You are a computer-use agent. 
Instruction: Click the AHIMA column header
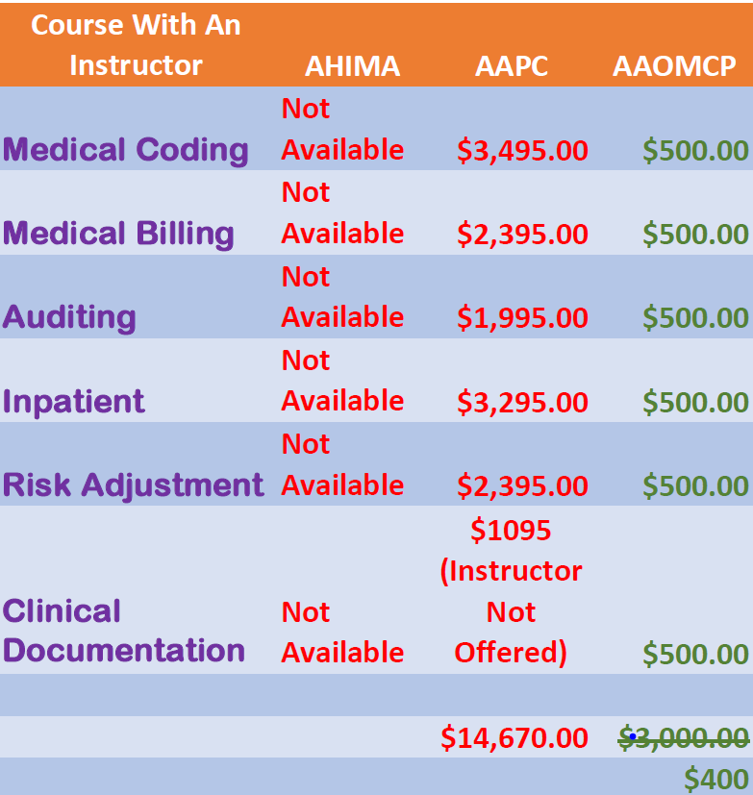352,66
